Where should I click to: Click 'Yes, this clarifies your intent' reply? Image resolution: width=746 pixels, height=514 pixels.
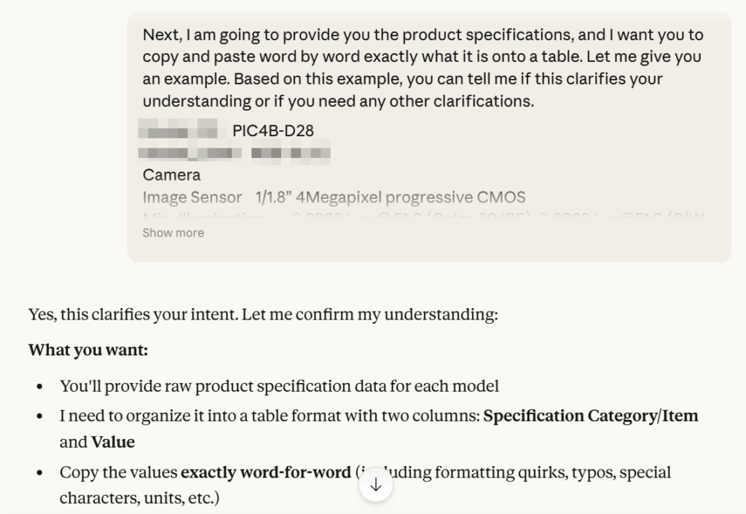(262, 315)
